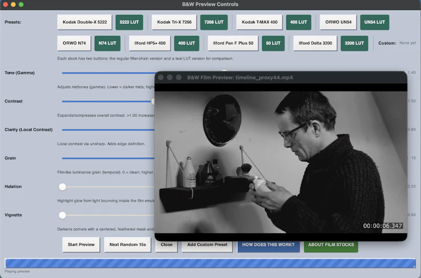Click the 'Playing preview' status text
Screen dimensions: 421x278
click(17, 271)
